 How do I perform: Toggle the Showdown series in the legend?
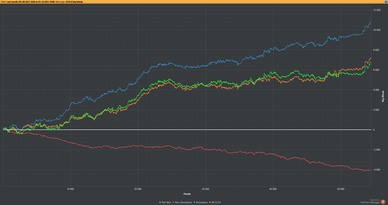[201, 202]
